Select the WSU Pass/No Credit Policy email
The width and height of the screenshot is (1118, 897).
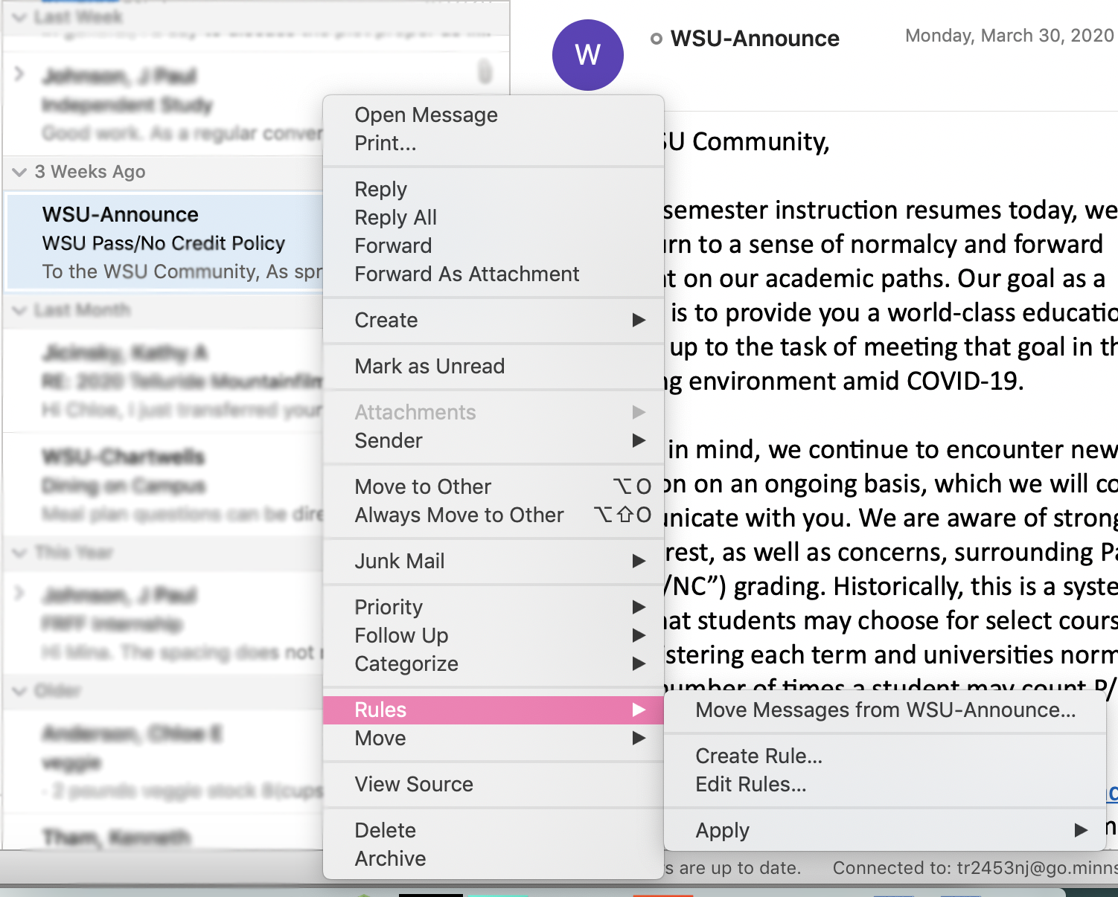(164, 242)
